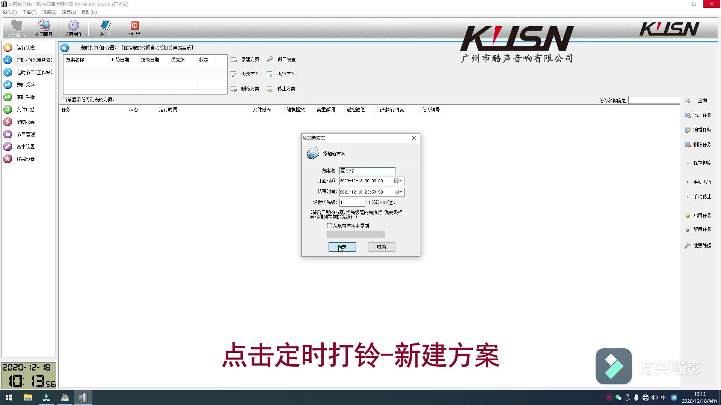Click the 任务编号 column header

click(431, 109)
